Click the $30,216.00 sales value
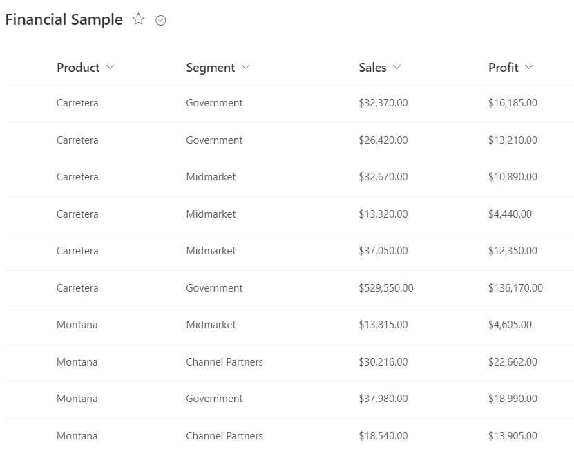Image resolution: width=574 pixels, height=454 pixels. pos(383,362)
